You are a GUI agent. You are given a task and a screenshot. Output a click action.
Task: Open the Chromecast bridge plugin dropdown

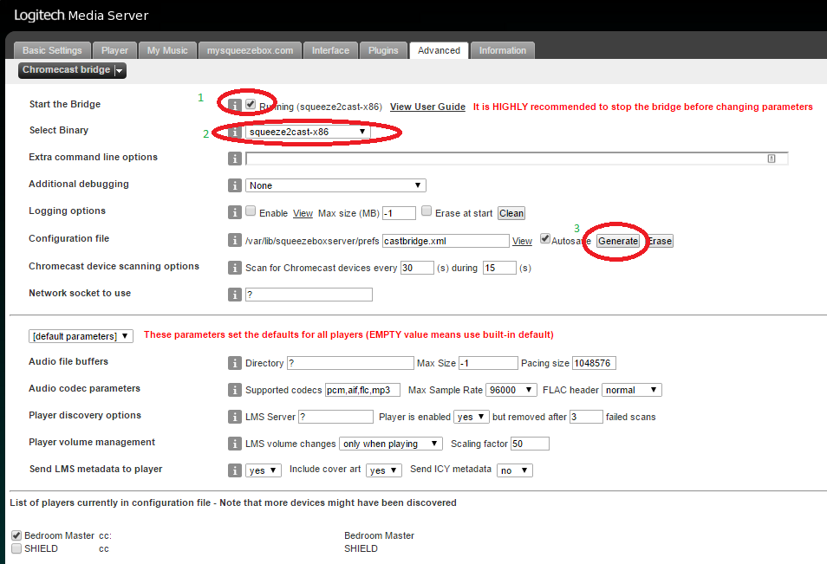coord(72,70)
